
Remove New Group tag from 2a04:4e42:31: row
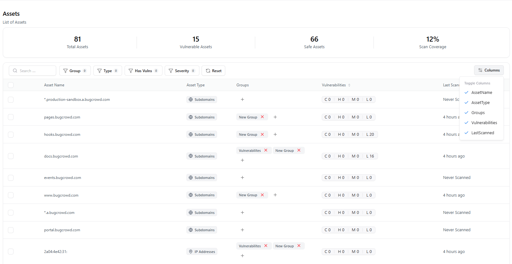[x=299, y=246]
